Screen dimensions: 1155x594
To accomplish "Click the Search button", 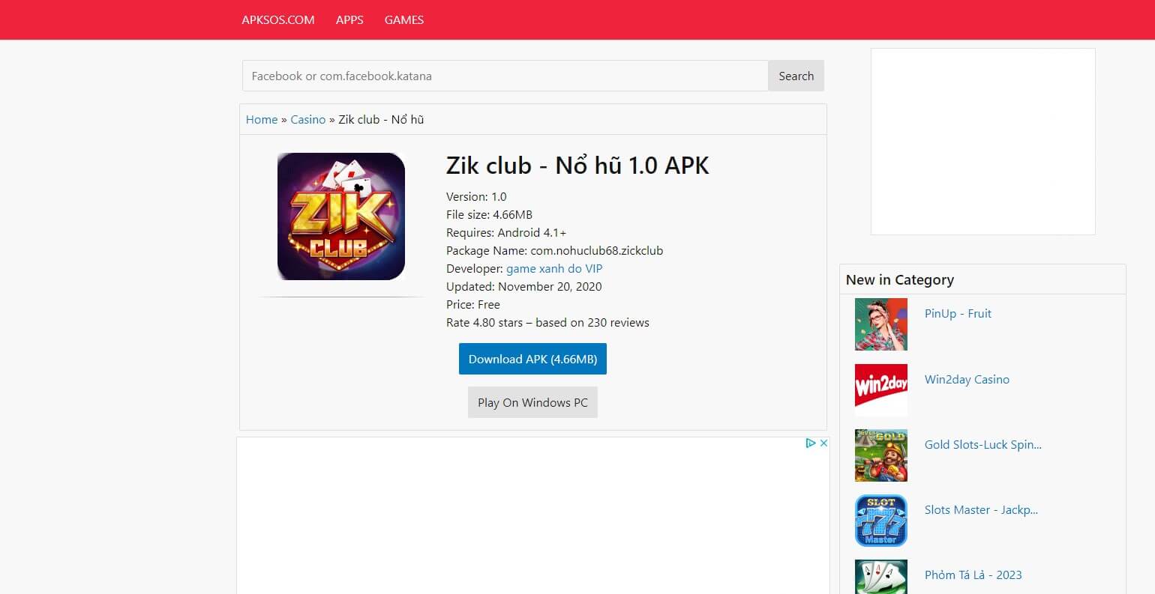I will [x=796, y=76].
